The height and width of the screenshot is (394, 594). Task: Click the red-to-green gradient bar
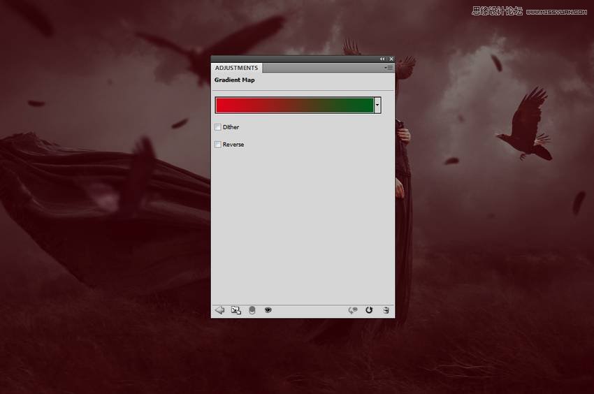pos(294,105)
